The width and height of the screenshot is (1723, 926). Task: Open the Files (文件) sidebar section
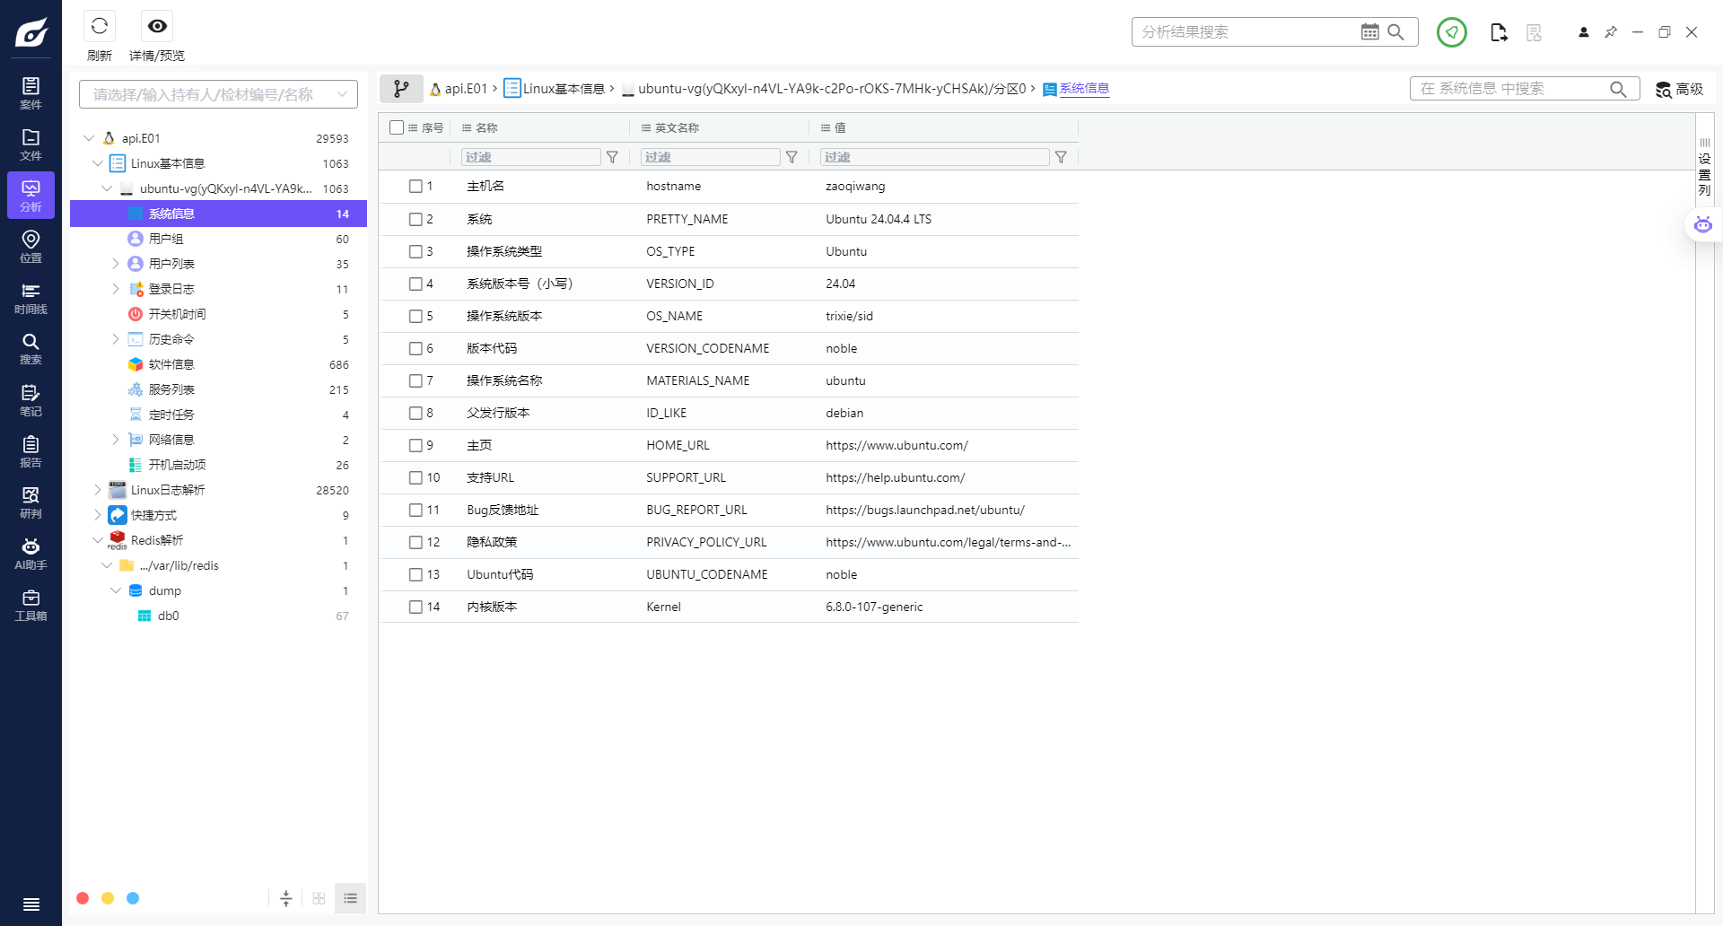(x=31, y=144)
